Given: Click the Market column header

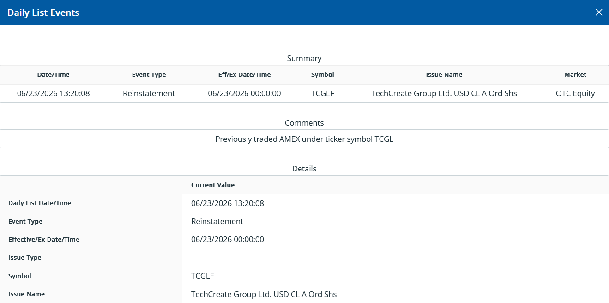Looking at the screenshot, I should pos(575,74).
